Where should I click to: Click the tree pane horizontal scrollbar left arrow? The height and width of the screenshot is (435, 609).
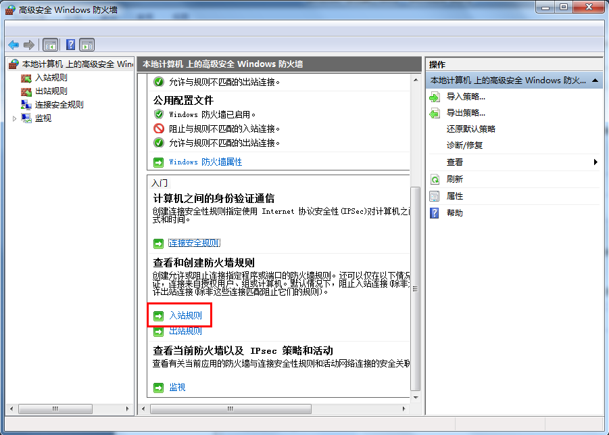point(11,409)
